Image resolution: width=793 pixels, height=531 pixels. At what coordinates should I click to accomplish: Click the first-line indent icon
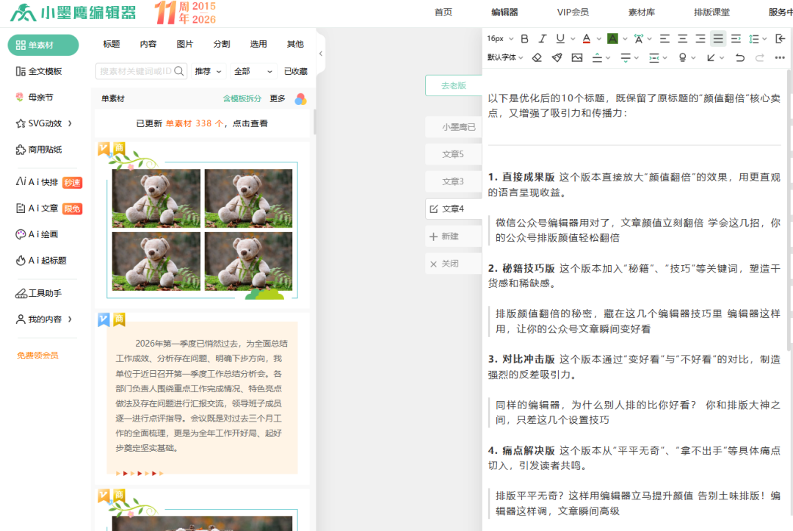(x=736, y=38)
